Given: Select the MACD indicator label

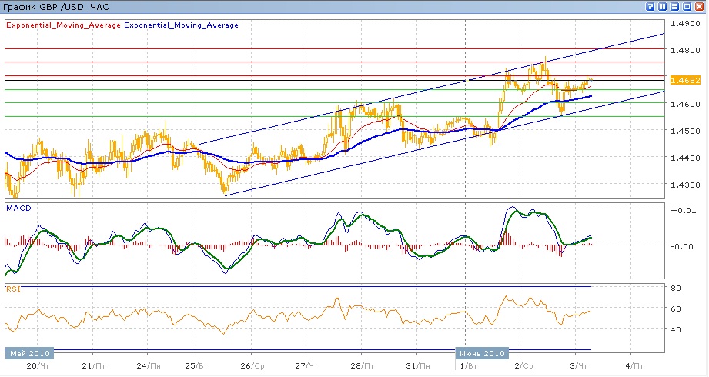Looking at the screenshot, I should tap(18, 209).
